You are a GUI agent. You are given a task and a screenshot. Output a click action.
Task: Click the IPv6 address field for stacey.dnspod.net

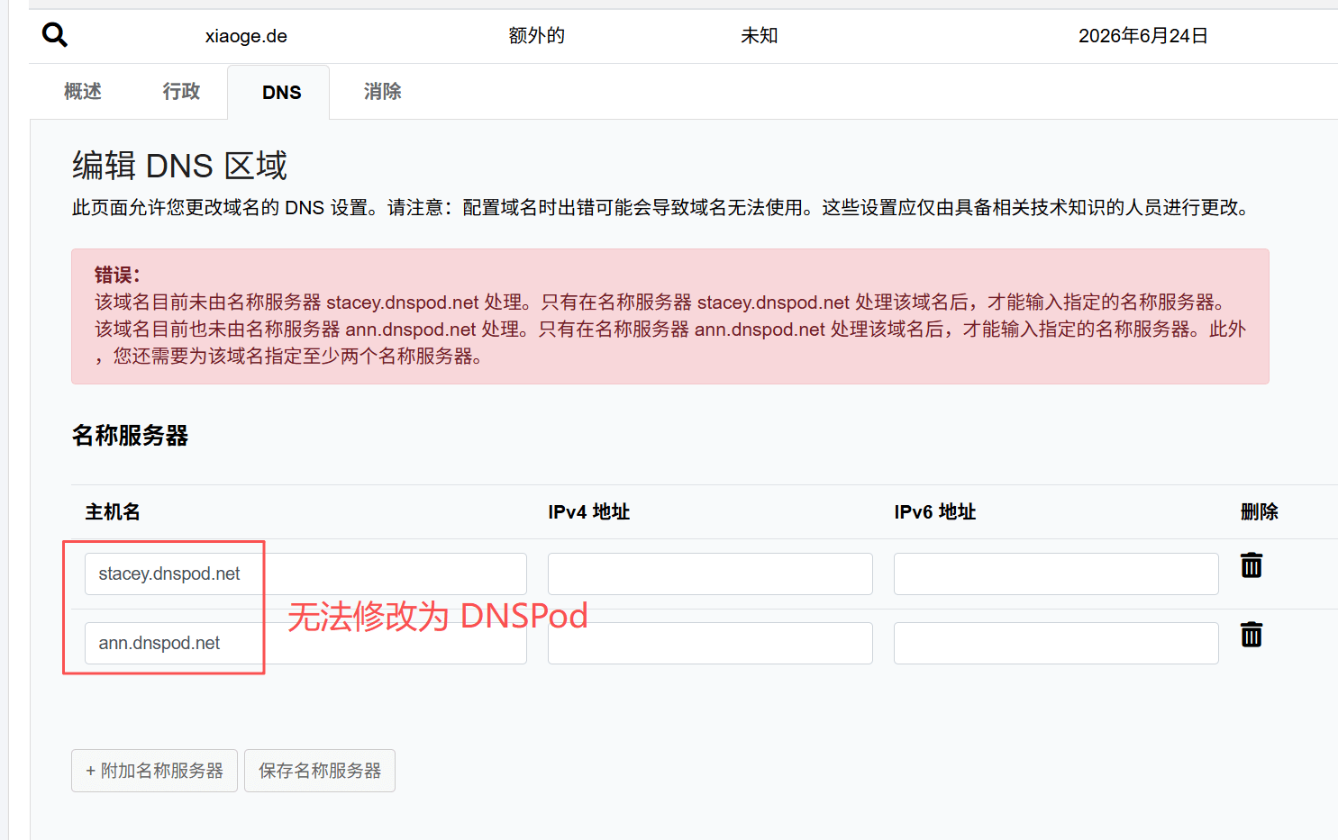(1055, 574)
